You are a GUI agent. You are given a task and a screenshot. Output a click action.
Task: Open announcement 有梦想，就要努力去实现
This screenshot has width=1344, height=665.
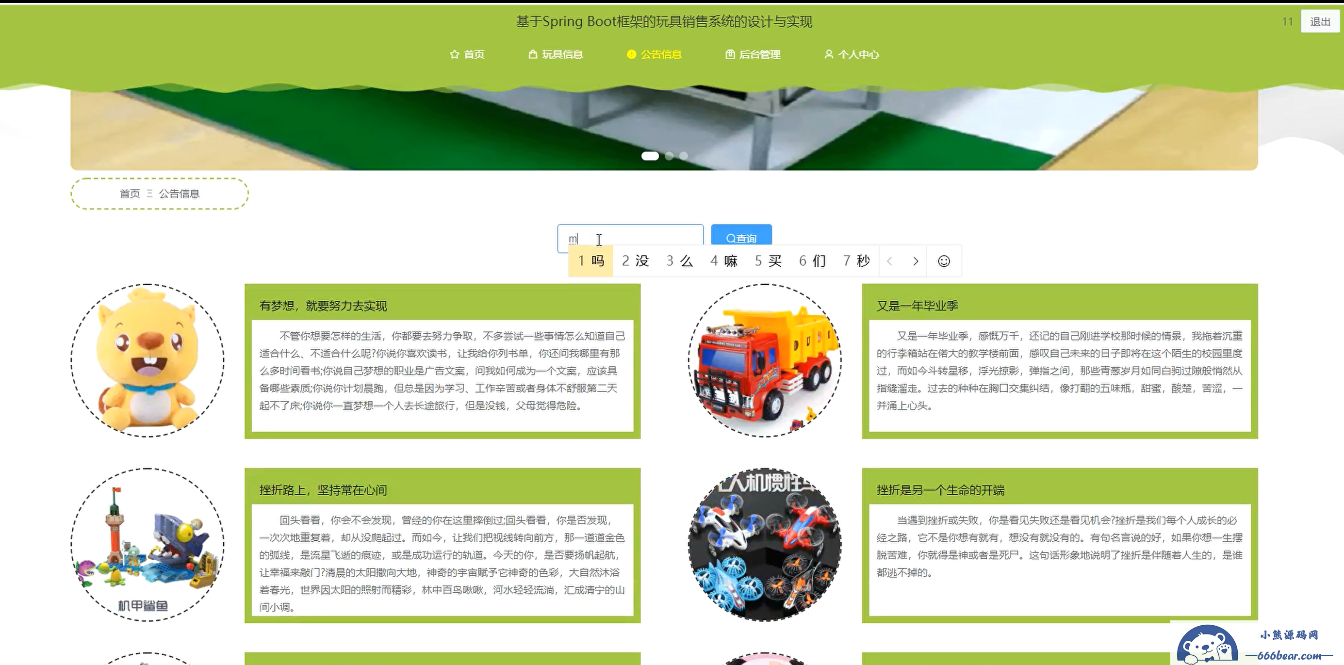323,306
